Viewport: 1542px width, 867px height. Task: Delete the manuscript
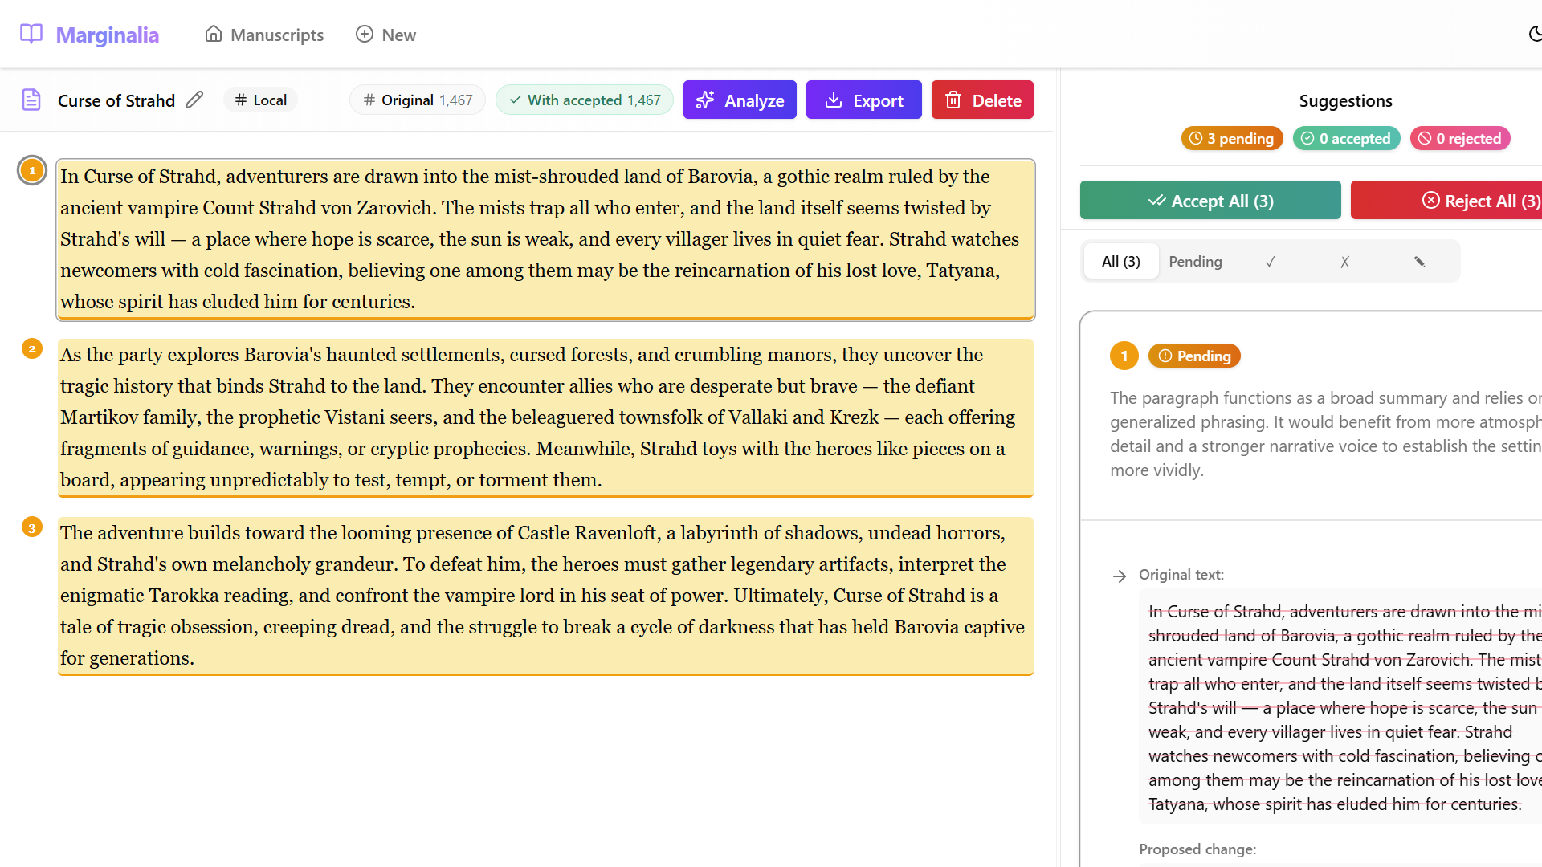point(982,100)
